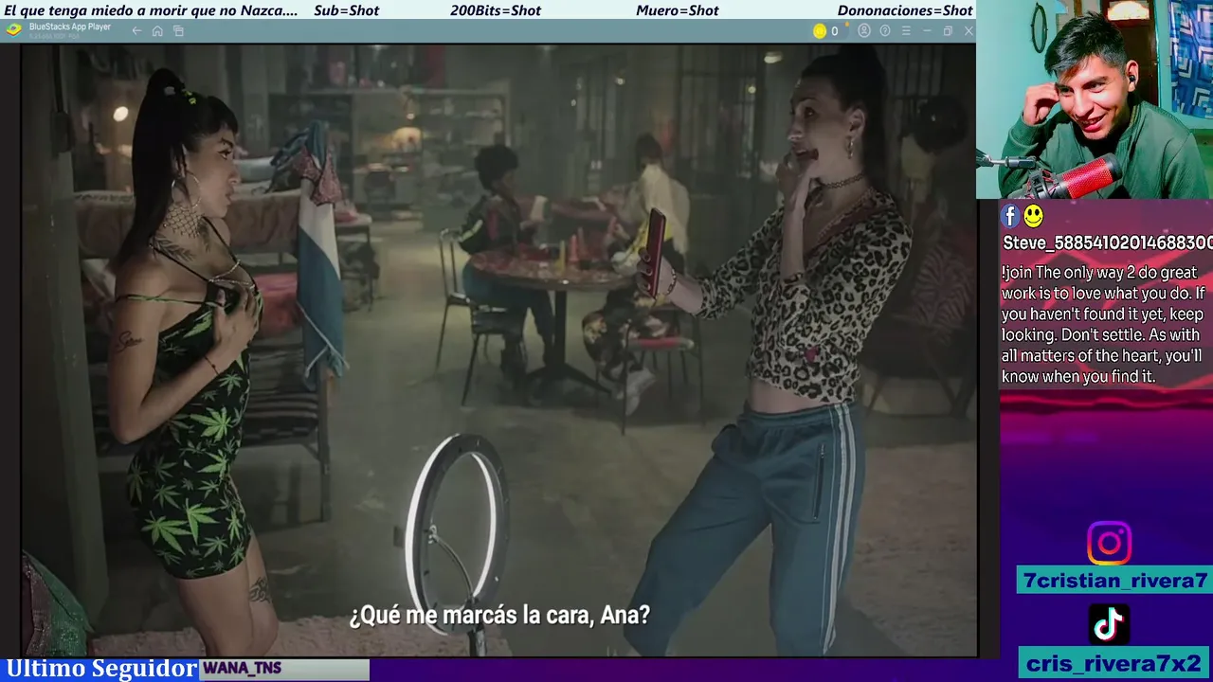Click the BlueStacks App Player title text
1213x682 pixels.
tap(70, 27)
